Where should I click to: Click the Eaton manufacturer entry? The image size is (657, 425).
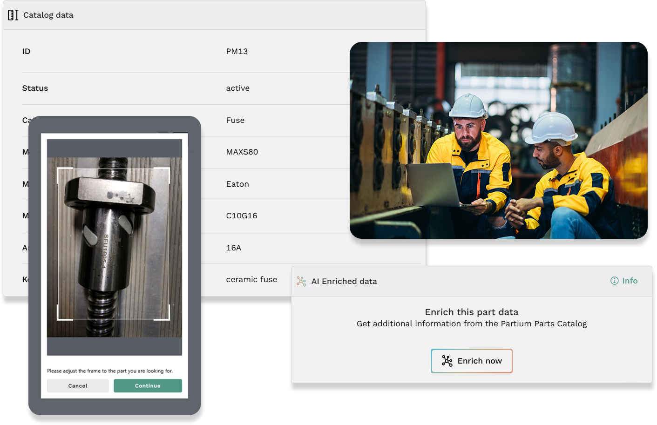tap(237, 184)
